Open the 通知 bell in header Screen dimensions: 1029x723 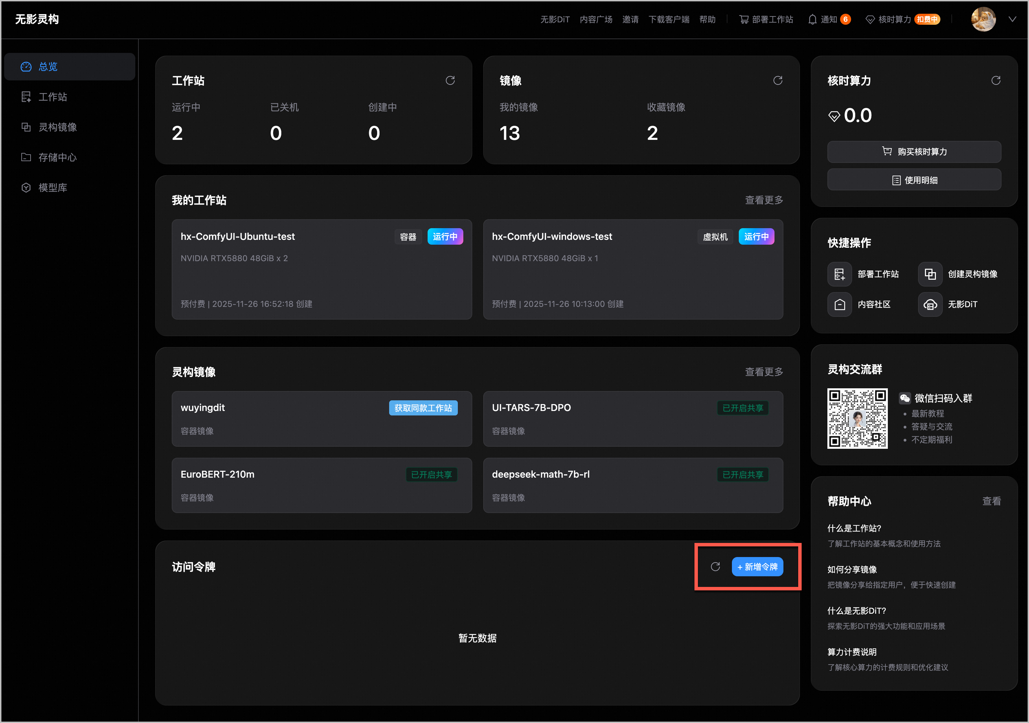tap(812, 19)
